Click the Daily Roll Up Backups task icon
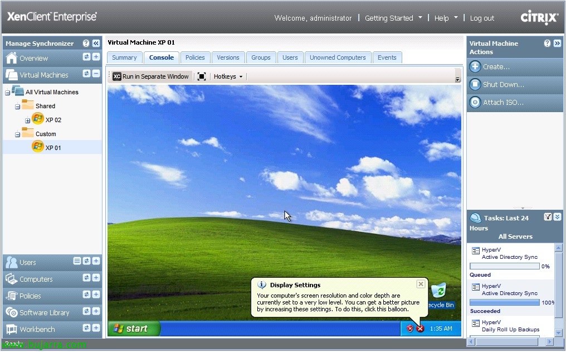This screenshot has width=566, height=352. pos(476,323)
